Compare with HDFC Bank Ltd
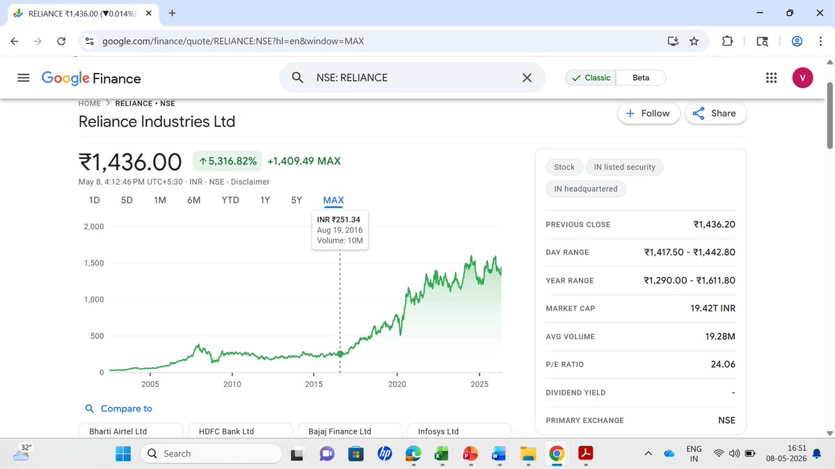The image size is (835, 469). coord(240,431)
